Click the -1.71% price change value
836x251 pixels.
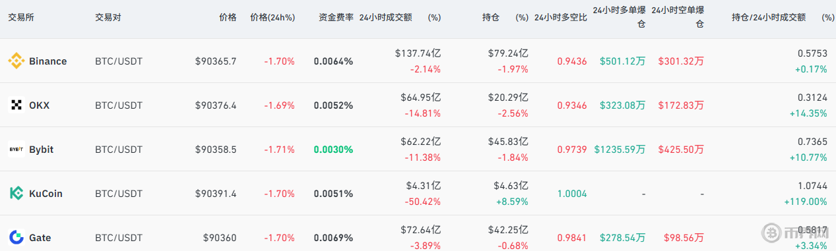point(280,150)
